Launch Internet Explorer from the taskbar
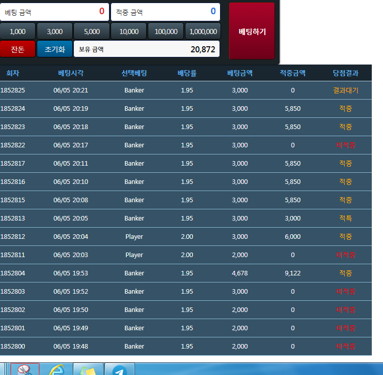Screen dimensions: 383x375 click(x=57, y=369)
